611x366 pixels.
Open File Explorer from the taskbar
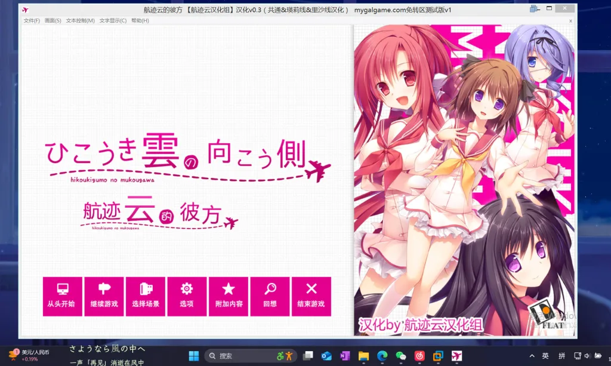[x=363, y=356]
